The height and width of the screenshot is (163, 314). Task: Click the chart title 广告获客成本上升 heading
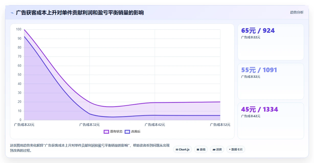pyautogui.click(x=80, y=13)
